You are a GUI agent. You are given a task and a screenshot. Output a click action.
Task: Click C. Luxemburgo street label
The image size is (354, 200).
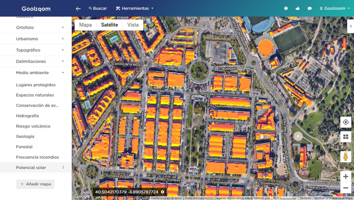click(269, 183)
